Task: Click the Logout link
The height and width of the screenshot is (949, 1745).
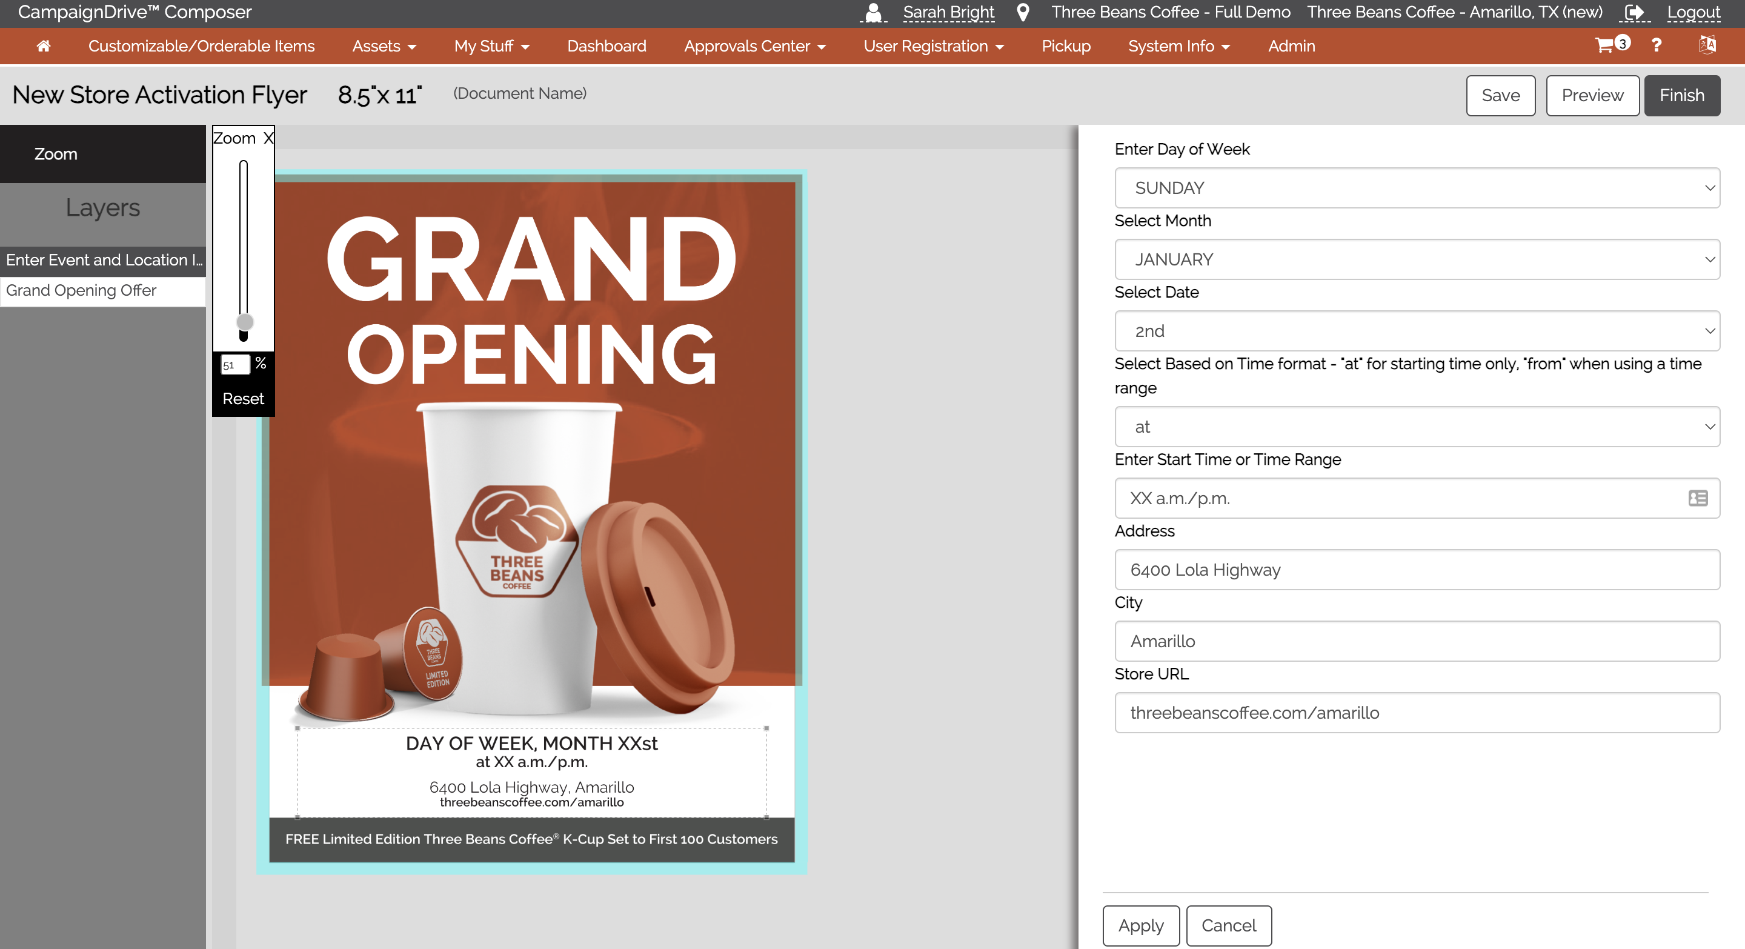Action: [1693, 12]
